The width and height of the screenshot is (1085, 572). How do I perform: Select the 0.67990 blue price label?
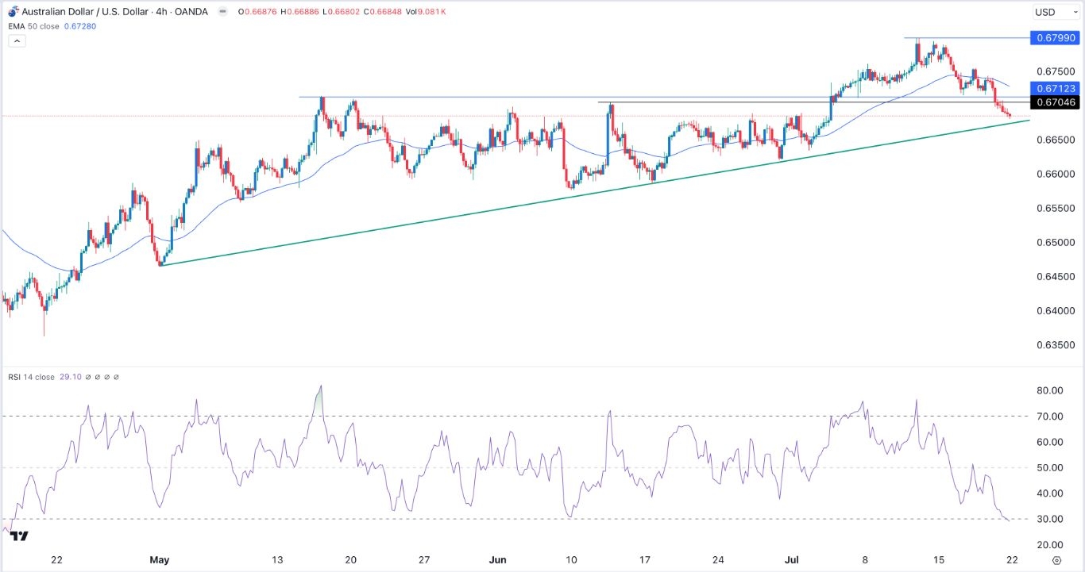click(x=1052, y=38)
